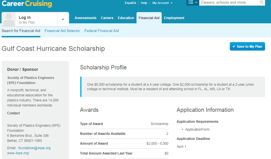Click the search magnifier icon
Image resolution: width=271 pixels, height=159 pixels.
pyautogui.click(x=261, y=2)
